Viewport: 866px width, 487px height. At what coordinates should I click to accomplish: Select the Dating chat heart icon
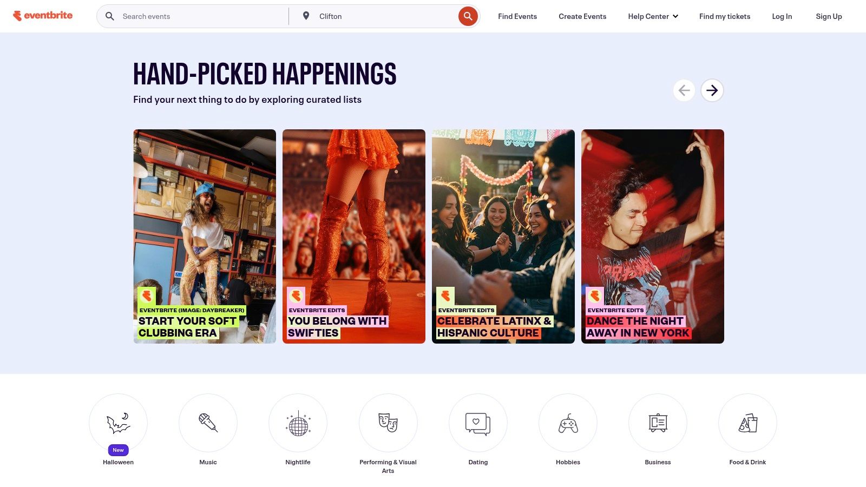click(x=478, y=423)
